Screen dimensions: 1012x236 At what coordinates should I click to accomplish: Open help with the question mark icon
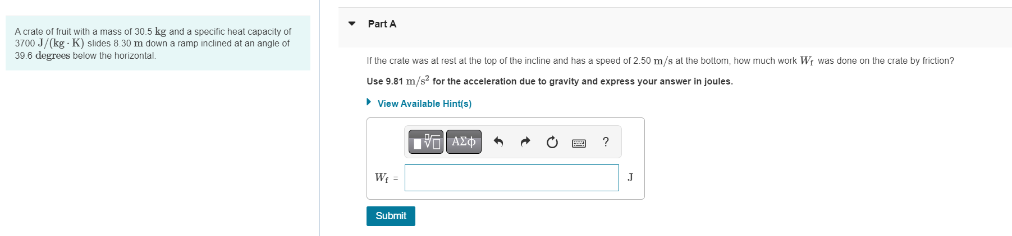pyautogui.click(x=606, y=142)
